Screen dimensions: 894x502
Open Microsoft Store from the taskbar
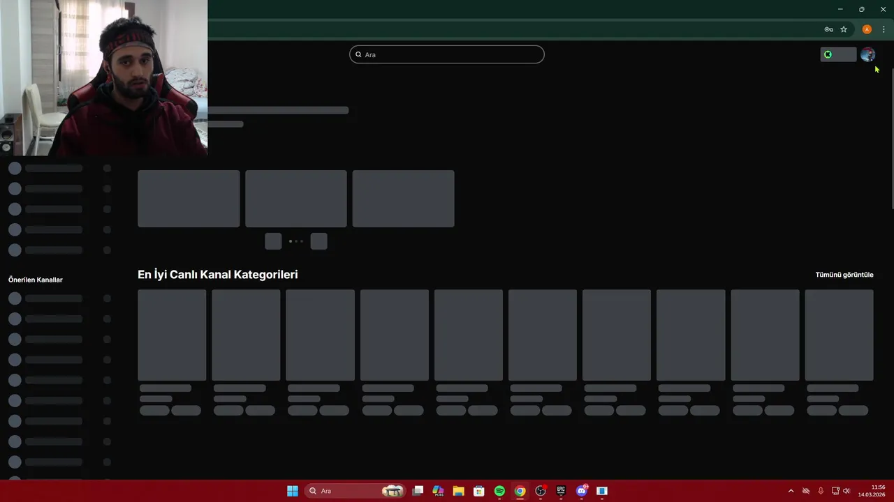pyautogui.click(x=479, y=491)
